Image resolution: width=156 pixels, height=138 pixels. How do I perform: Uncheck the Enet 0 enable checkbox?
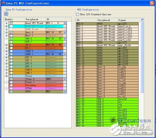11,32
